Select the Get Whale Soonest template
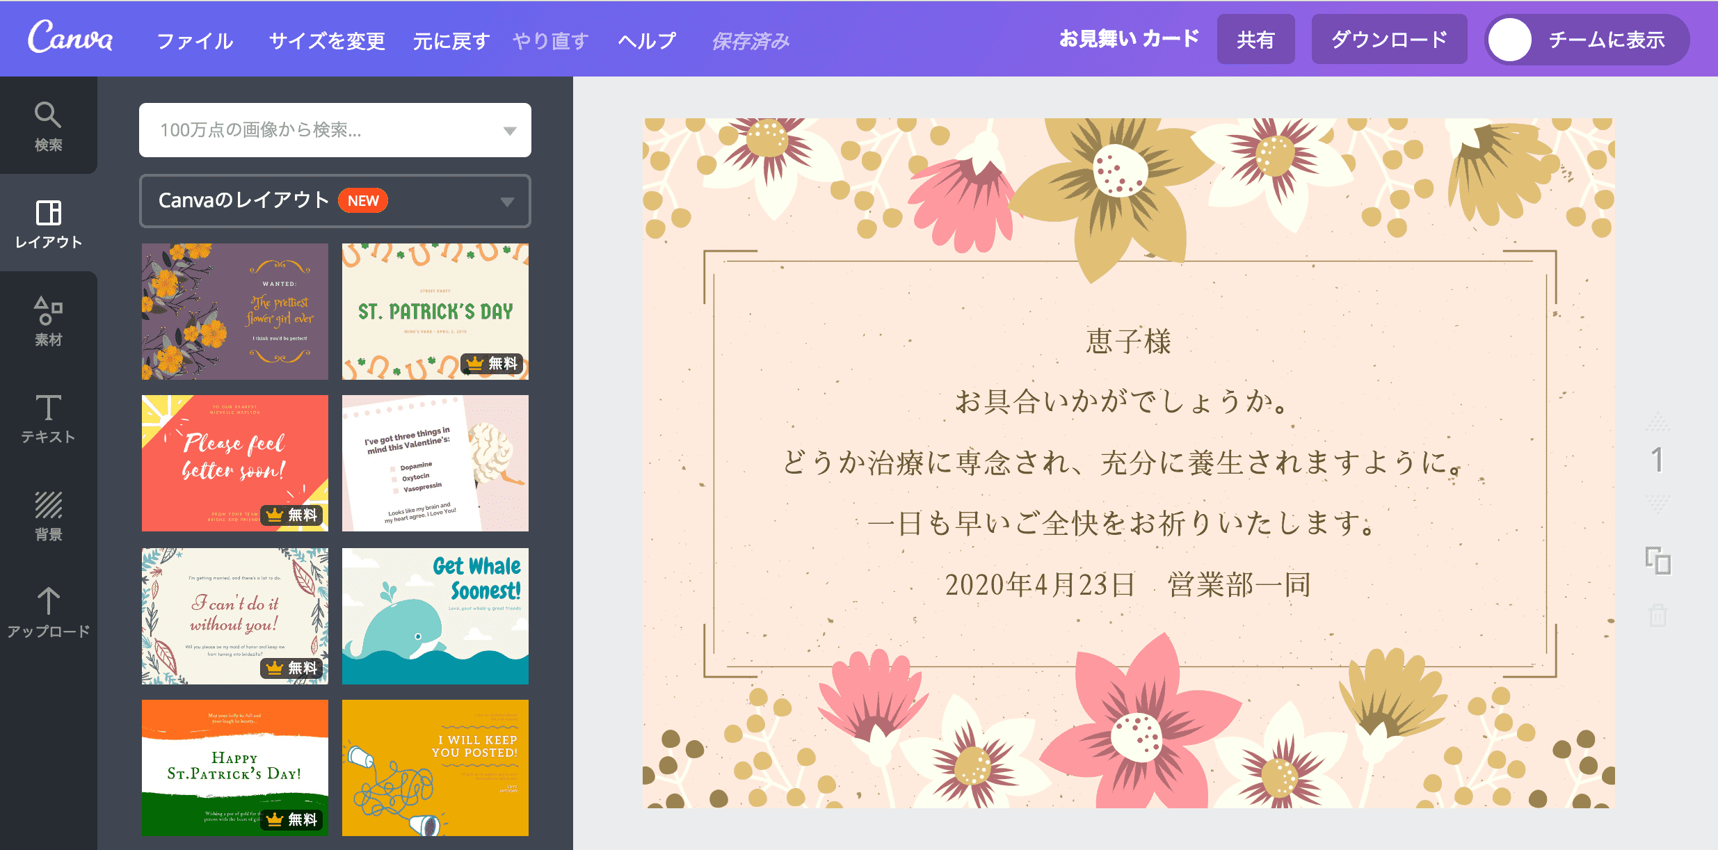1718x850 pixels. (x=435, y=615)
